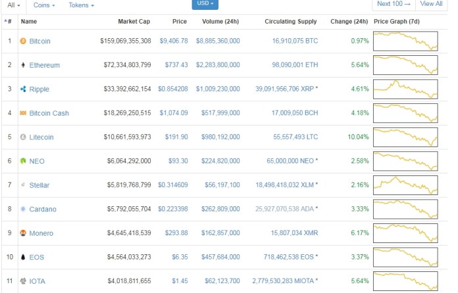Open the Cardano coin link
458x293 pixels.
click(x=43, y=210)
